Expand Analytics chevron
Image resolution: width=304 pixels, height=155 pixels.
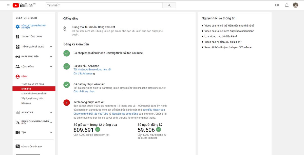click(x=51, y=113)
